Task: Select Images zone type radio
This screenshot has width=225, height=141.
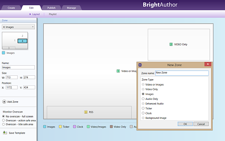Action: point(143,94)
